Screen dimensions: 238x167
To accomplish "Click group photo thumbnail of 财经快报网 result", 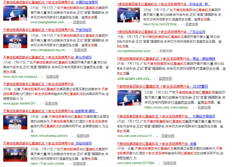I will click(x=15, y=154).
